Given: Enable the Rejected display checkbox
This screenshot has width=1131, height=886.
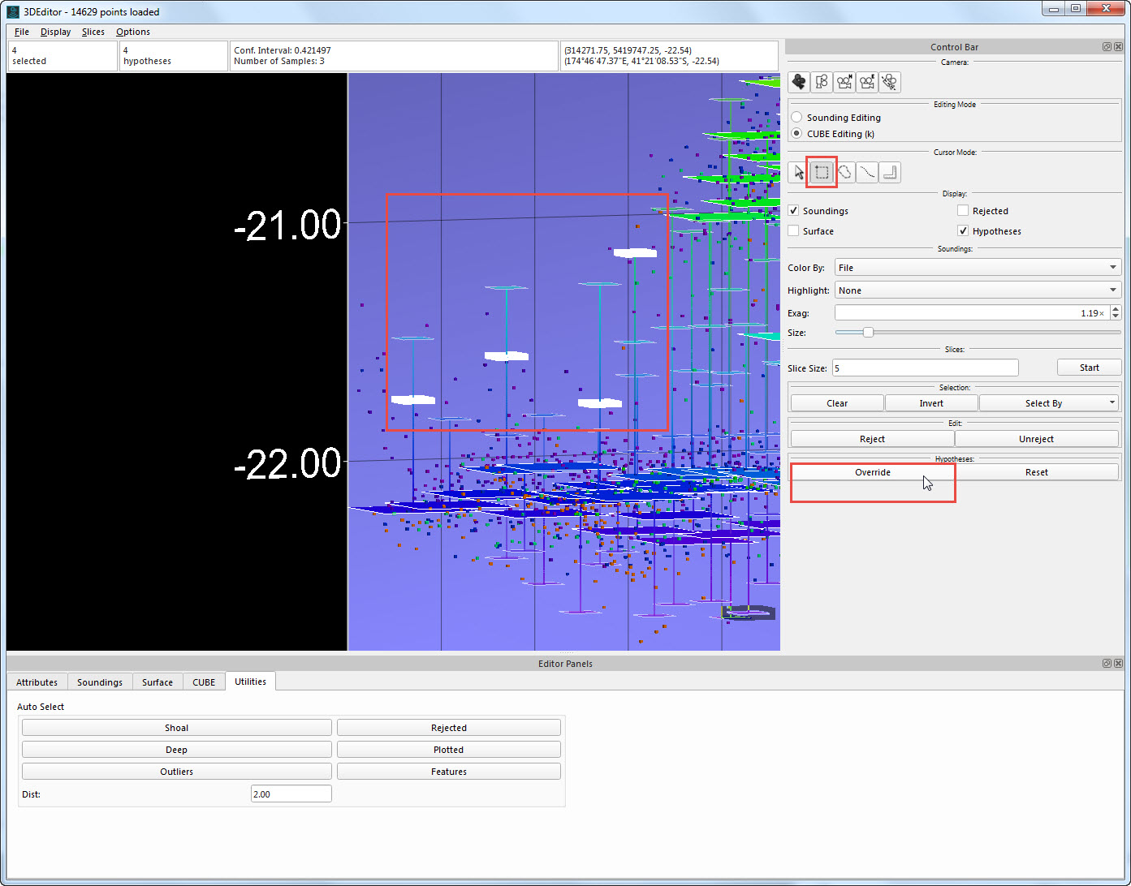Looking at the screenshot, I should coord(963,211).
